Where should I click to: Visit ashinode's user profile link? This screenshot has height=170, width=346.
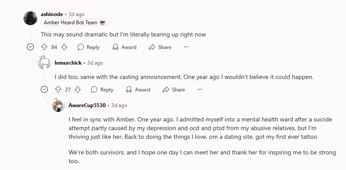pos(52,14)
